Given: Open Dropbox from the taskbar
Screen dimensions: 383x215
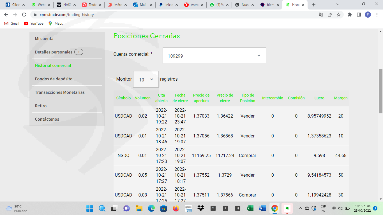Looking at the screenshot, I should click(201, 208).
